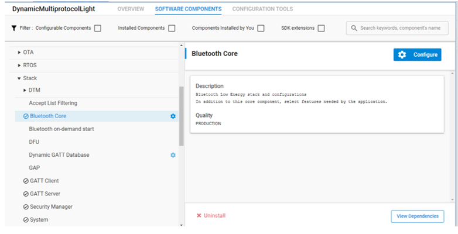This screenshot has height=234, width=458.
Task: Click the filter funnel icon
Action: [x=13, y=28]
